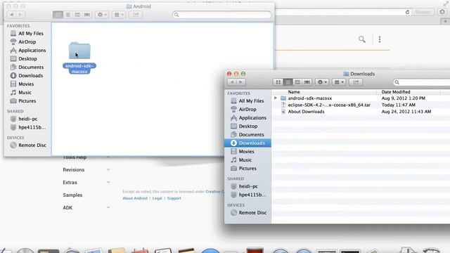The height and width of the screenshot is (253, 450).
Task: Select android-sdk-macosx row in Downloads list
Action: 361,98
